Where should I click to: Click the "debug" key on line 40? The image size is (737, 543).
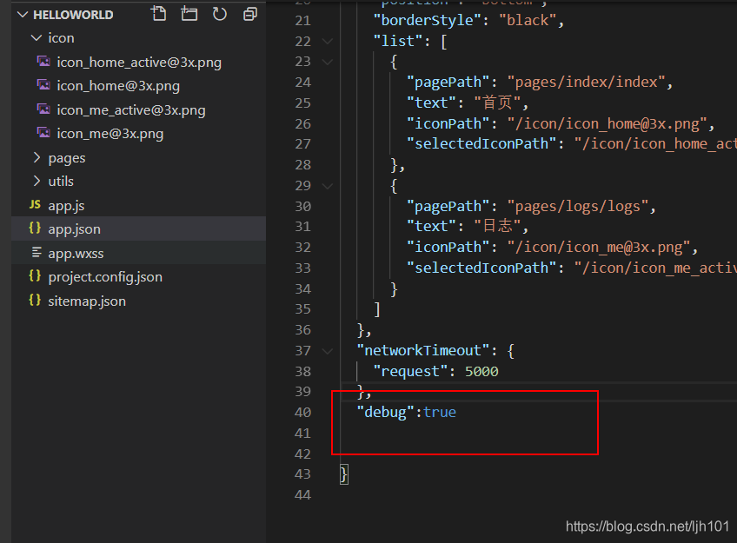point(385,412)
